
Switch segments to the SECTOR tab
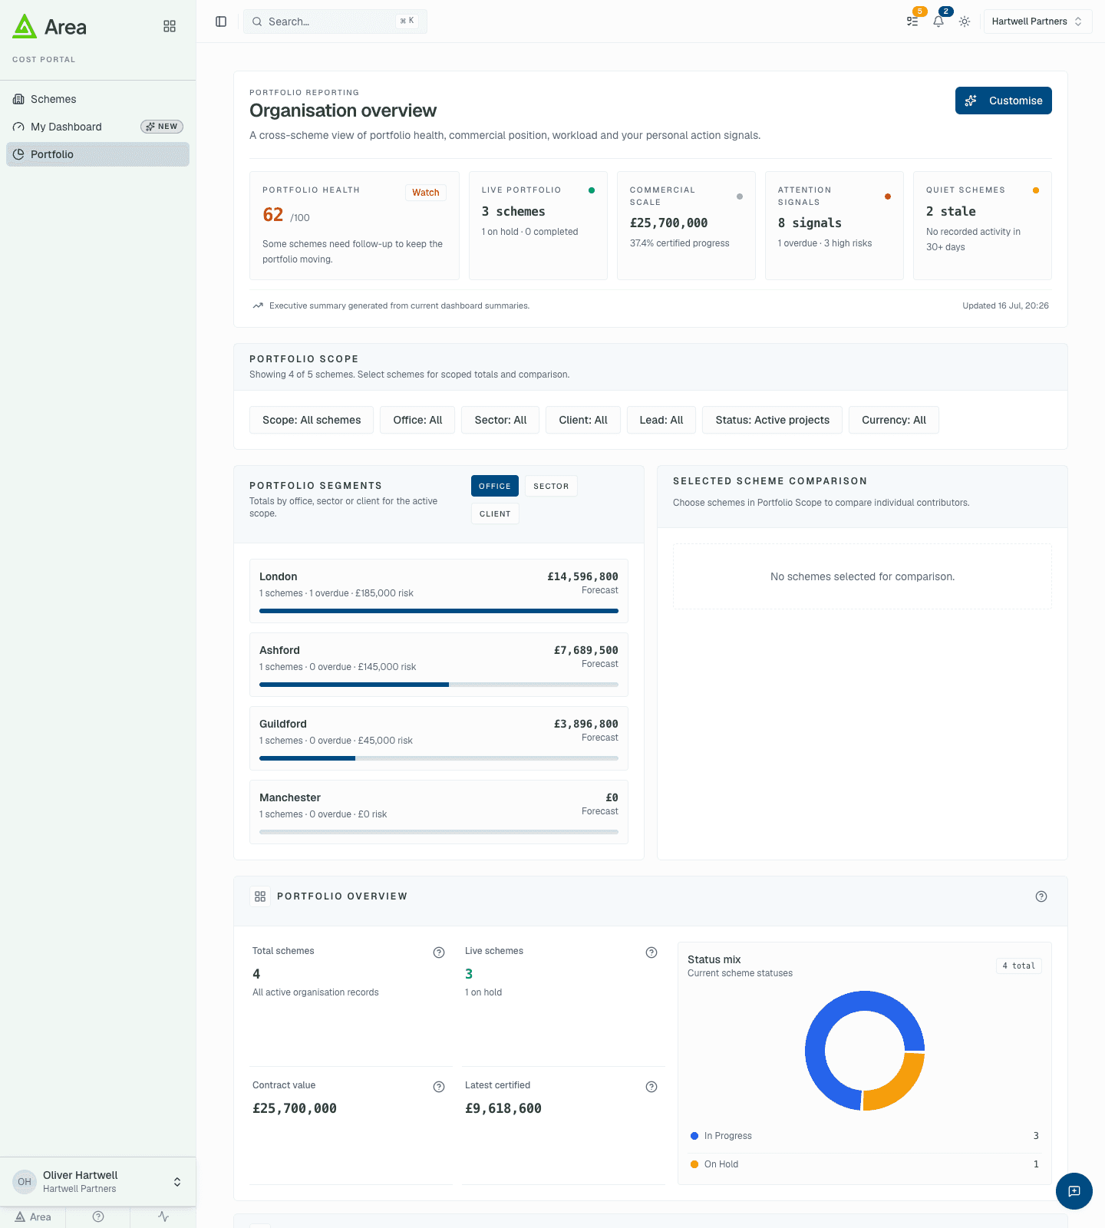click(x=551, y=486)
